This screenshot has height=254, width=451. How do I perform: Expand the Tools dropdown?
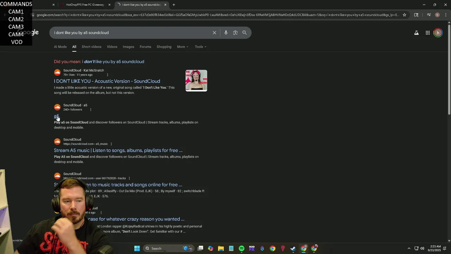(200, 47)
